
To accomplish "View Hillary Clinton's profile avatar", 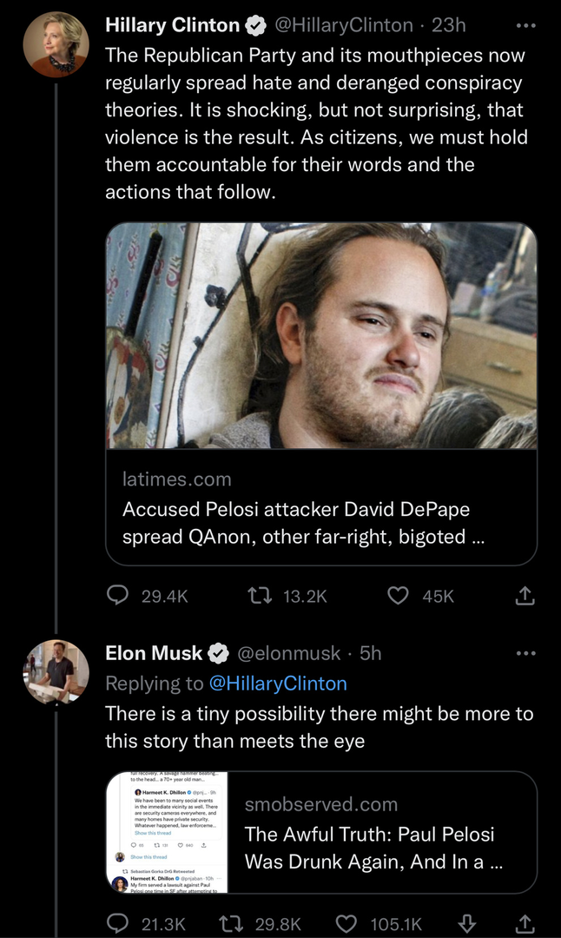I will [56, 45].
